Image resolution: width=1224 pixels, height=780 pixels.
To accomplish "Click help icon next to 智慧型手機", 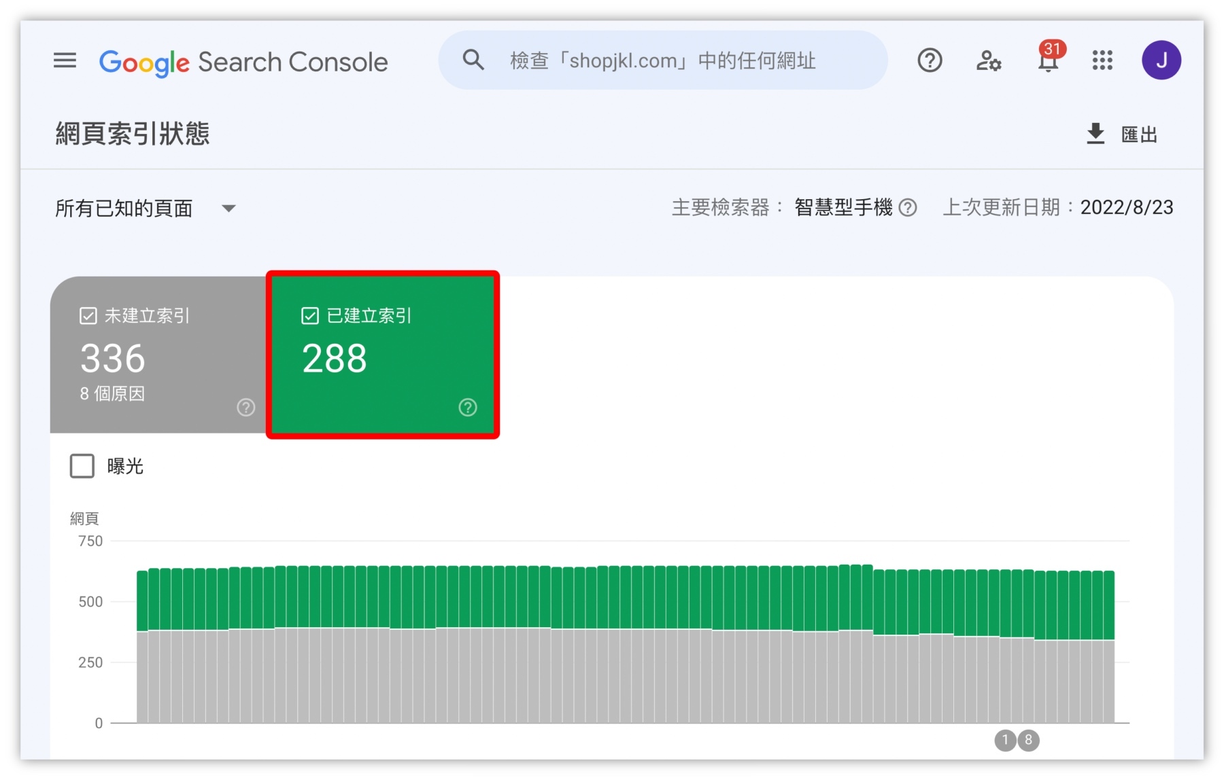I will [908, 208].
